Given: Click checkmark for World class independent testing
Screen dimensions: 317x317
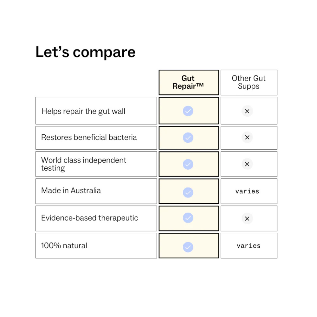Looking at the screenshot, I should [x=188, y=164].
